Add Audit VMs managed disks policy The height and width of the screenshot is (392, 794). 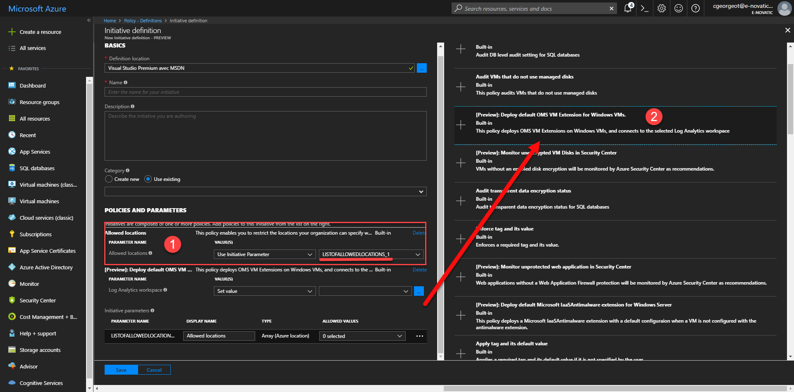coord(461,87)
